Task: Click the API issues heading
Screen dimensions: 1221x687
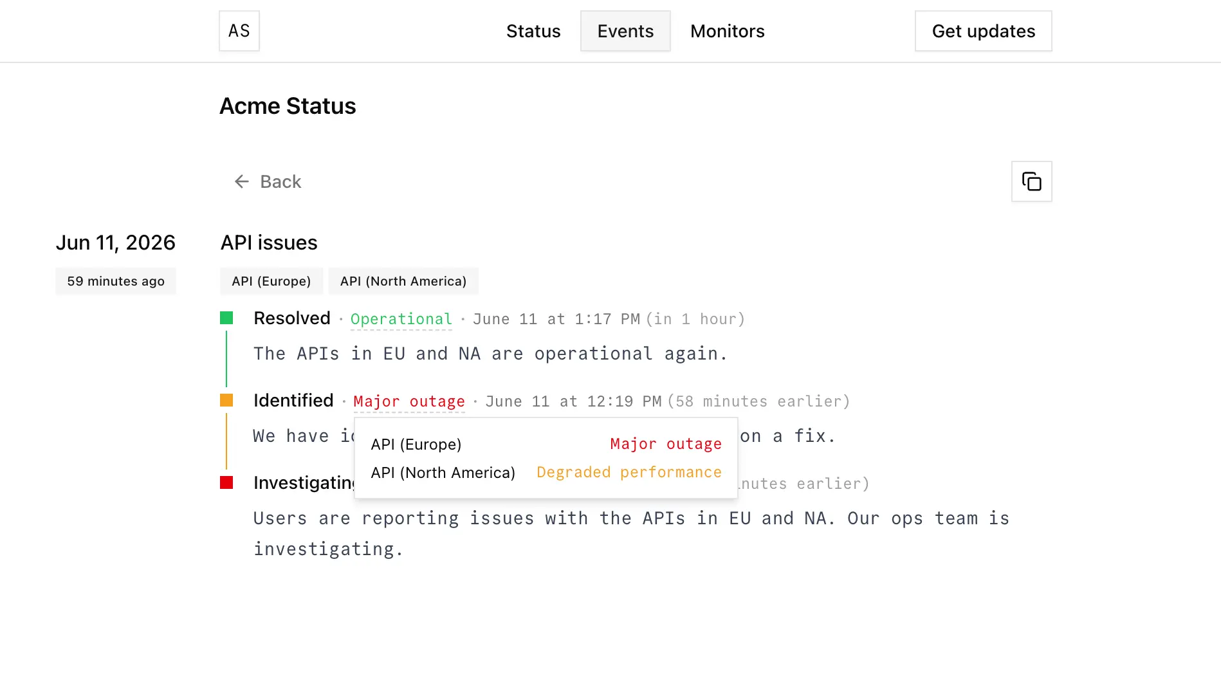Action: 269,243
